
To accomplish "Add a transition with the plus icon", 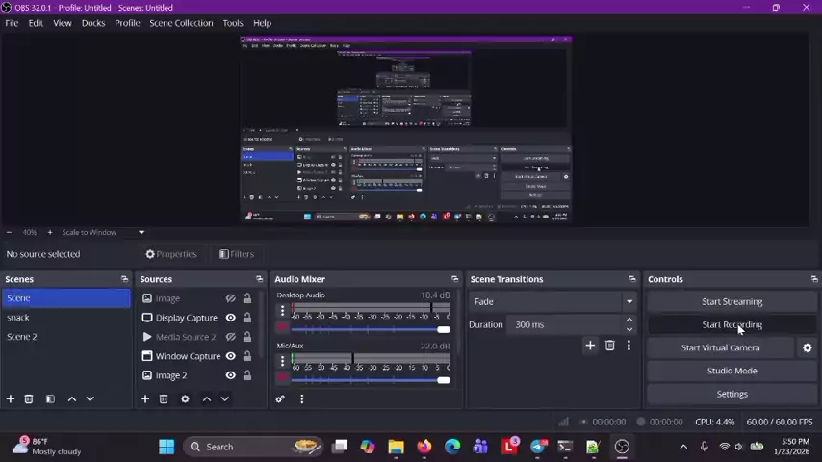I will click(x=590, y=346).
